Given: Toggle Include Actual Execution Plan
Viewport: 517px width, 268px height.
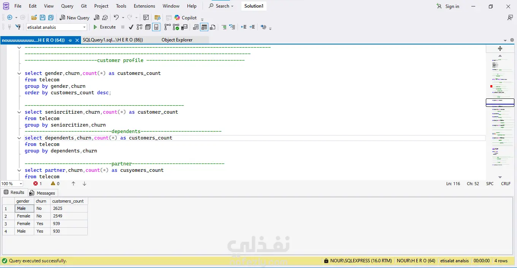Looking at the screenshot, I should (x=168, y=27).
